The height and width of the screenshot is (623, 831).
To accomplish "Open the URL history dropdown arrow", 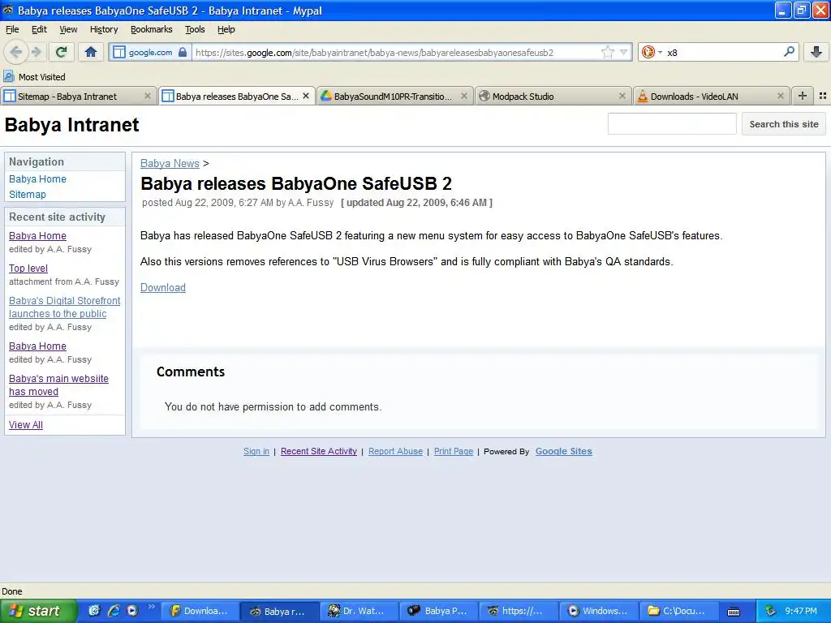I will (624, 52).
